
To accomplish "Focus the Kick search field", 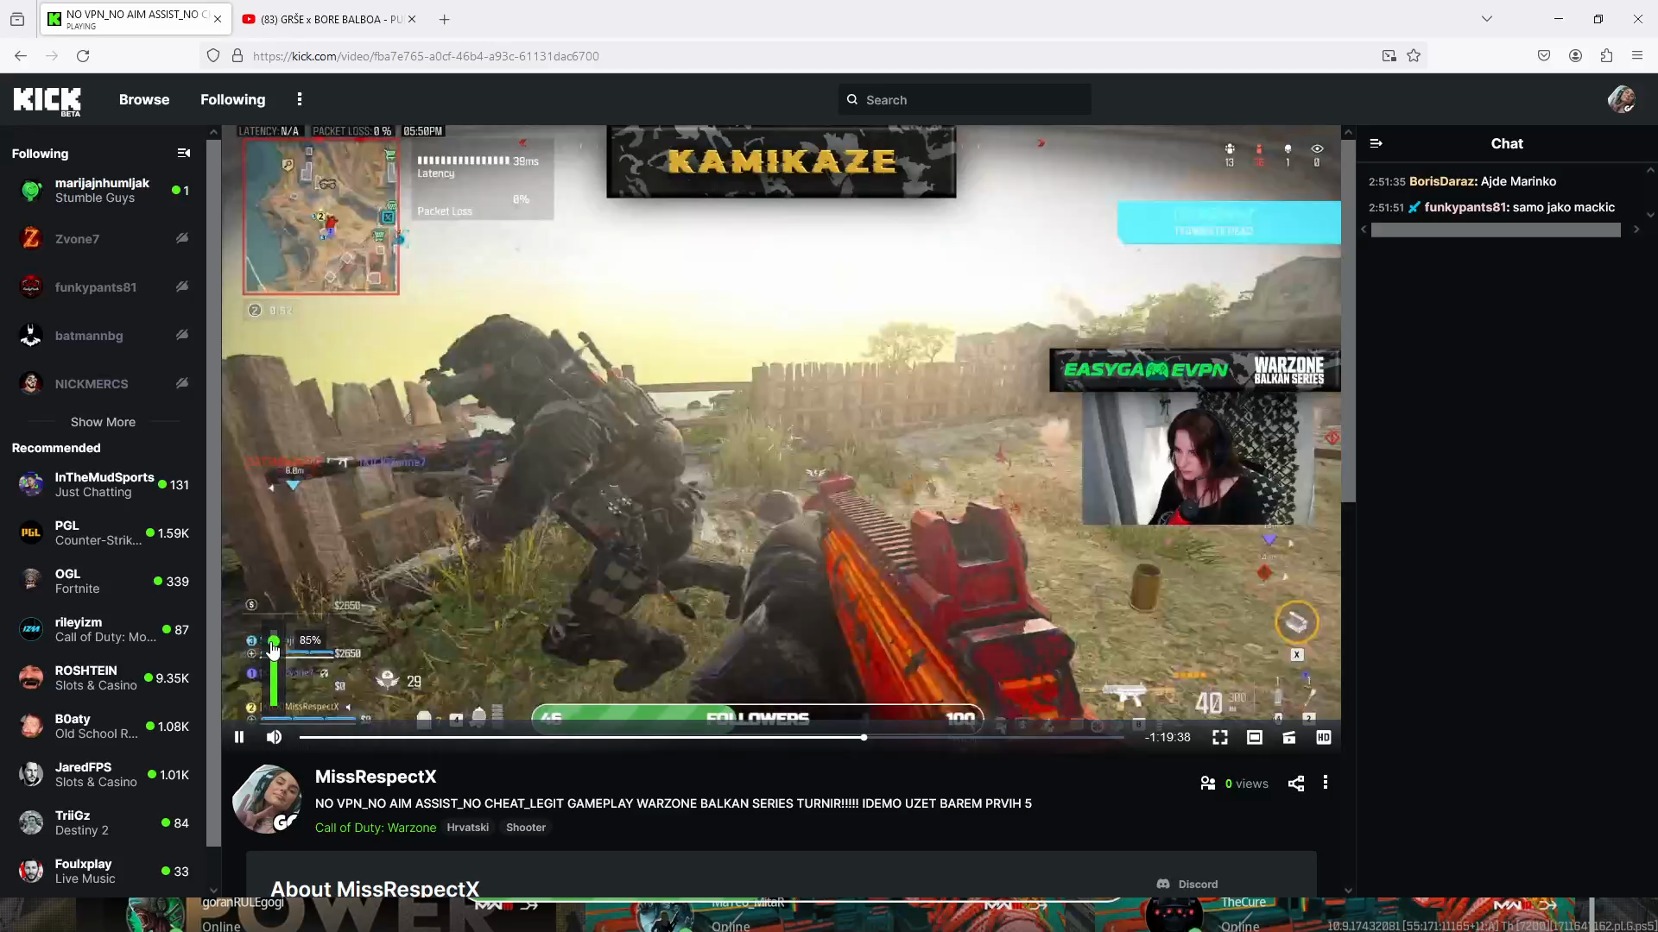I will point(965,99).
